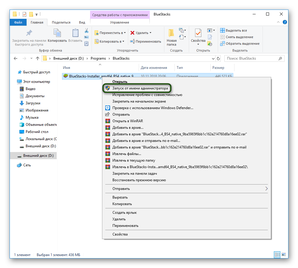The image size is (298, 268).
Task: Switch to the Поделиться tab
Action: (x=61, y=22)
